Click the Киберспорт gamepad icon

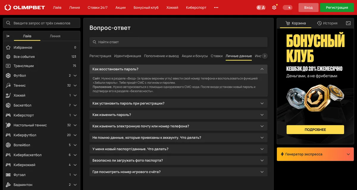(x=8, y=115)
